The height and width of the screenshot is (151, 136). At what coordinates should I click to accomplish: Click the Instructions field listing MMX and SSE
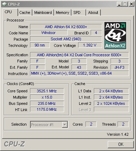point(80,73)
